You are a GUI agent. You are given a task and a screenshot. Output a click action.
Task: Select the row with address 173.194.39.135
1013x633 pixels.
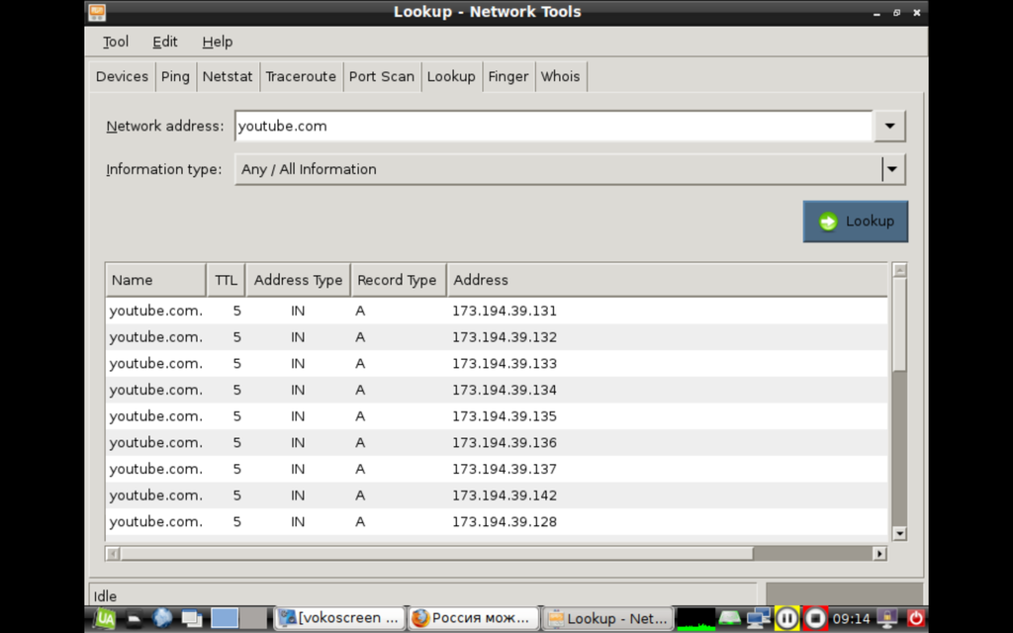[497, 416]
